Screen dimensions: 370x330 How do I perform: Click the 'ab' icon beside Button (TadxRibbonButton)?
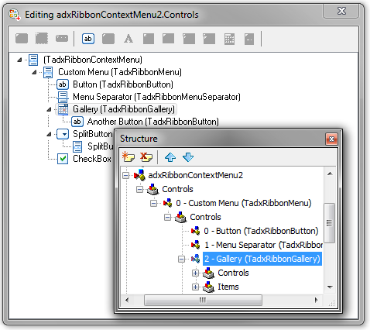click(x=63, y=84)
